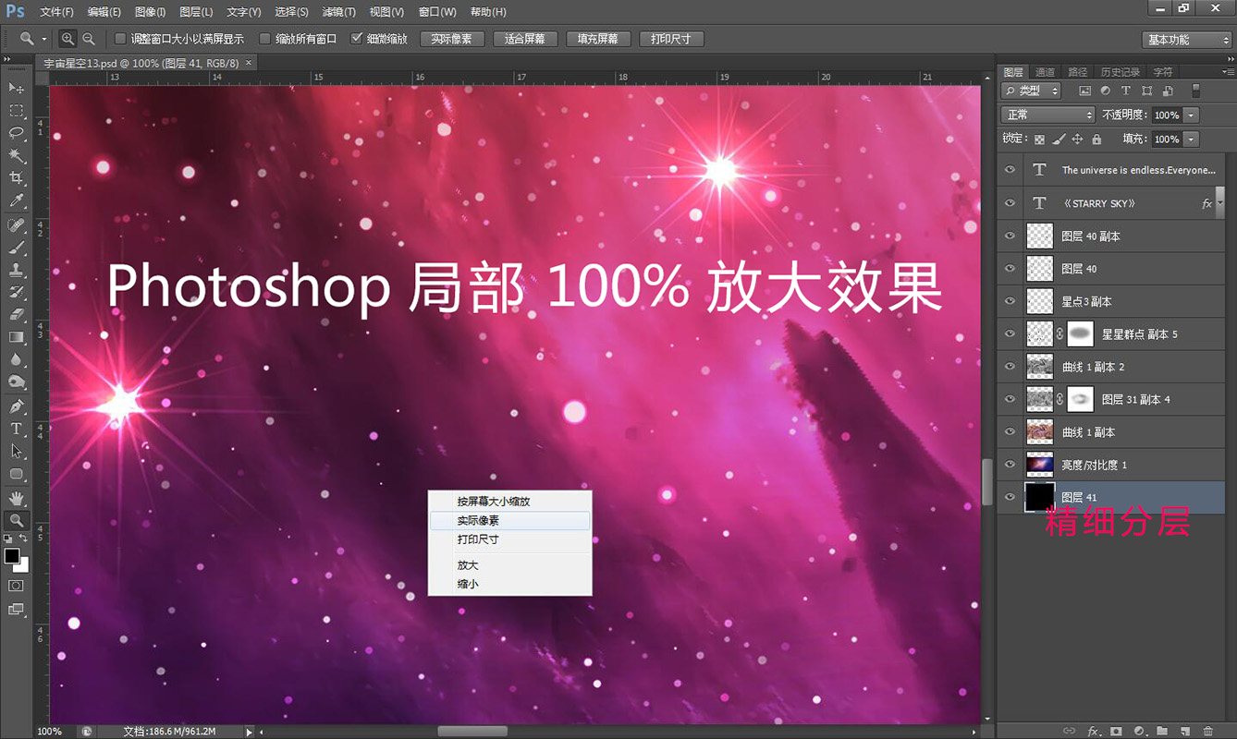
Task: Open the 填充 fill slider arrow
Action: pos(1191,139)
